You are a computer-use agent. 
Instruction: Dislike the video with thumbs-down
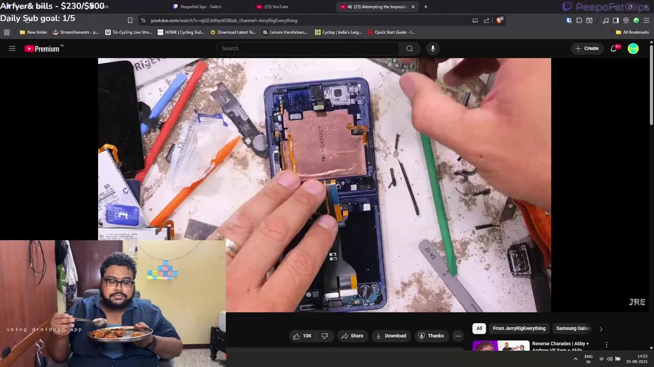(x=324, y=336)
